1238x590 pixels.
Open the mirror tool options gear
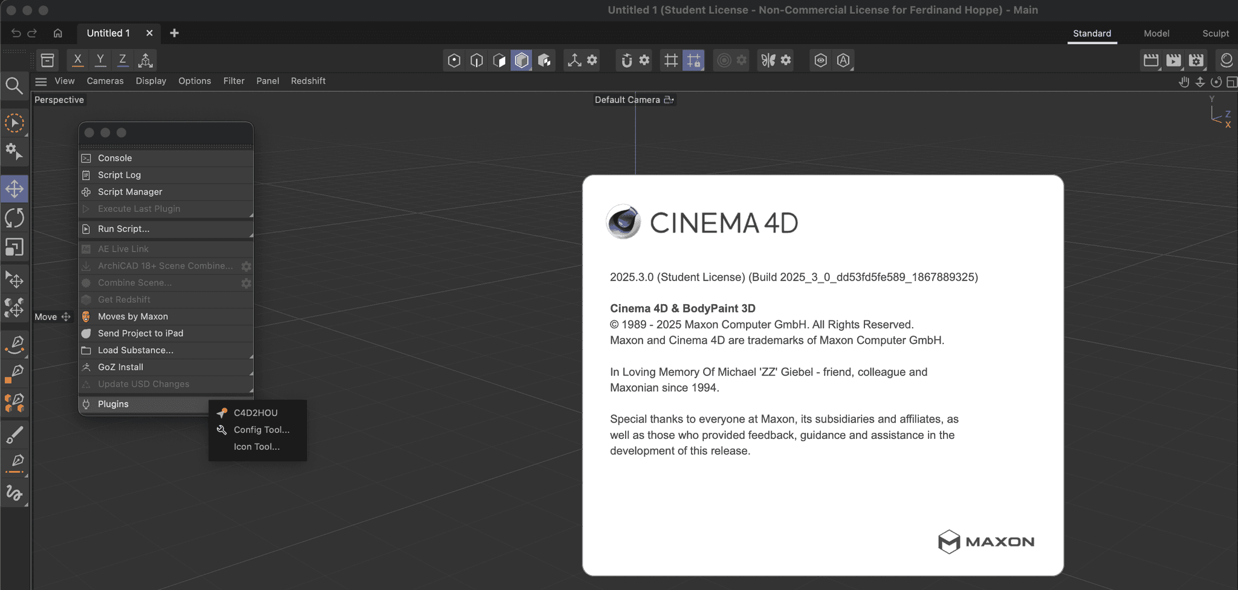click(786, 60)
